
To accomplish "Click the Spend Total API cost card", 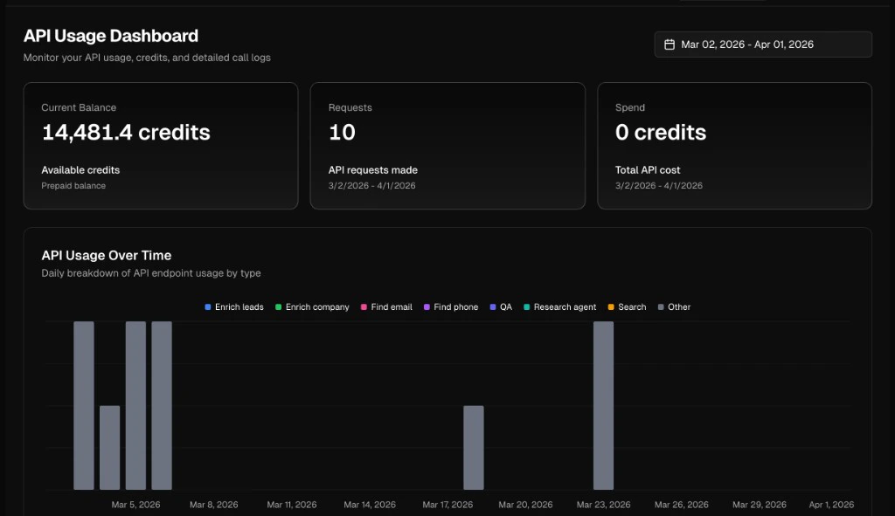I will (734, 145).
